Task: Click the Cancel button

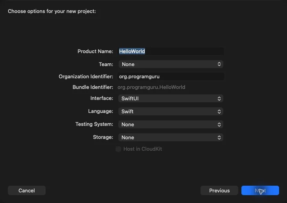Action: tap(27, 190)
